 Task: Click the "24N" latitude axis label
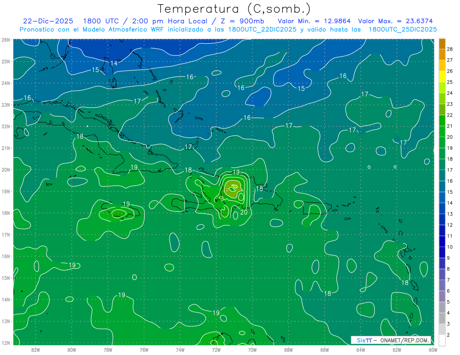(x=6, y=83)
